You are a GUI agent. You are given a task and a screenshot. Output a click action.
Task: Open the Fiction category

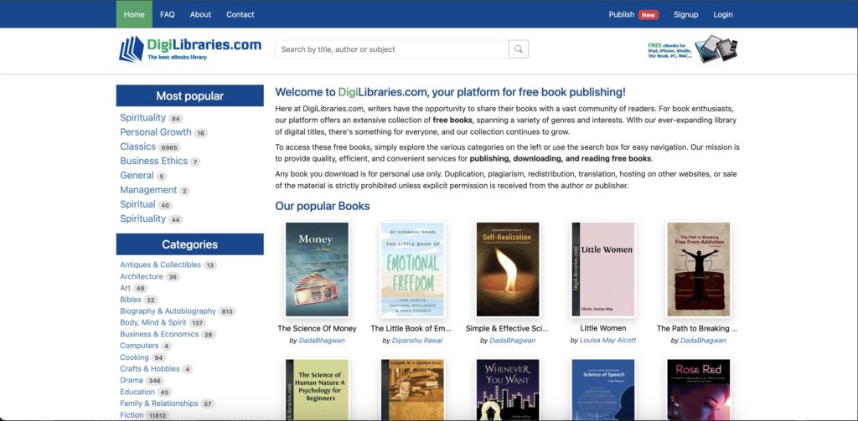tap(132, 415)
